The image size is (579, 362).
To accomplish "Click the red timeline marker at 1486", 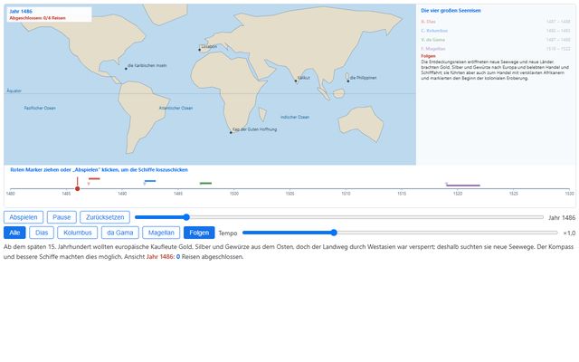I will click(x=77, y=189).
